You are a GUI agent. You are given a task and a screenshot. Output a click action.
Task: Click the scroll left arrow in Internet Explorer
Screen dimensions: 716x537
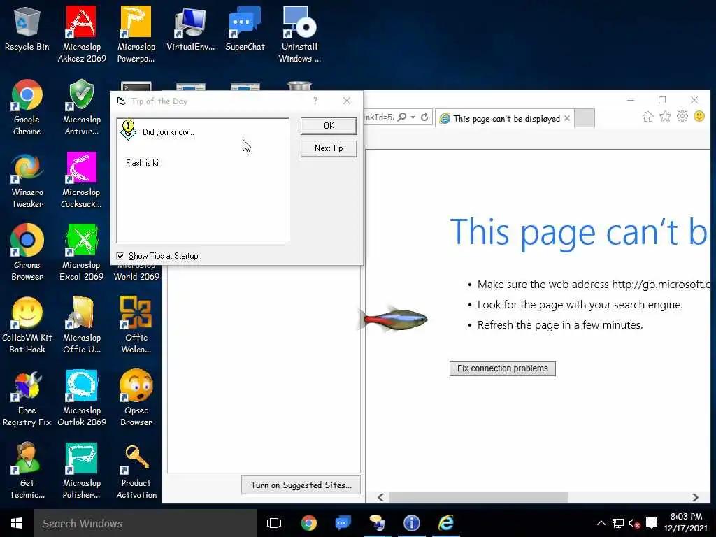pyautogui.click(x=381, y=497)
